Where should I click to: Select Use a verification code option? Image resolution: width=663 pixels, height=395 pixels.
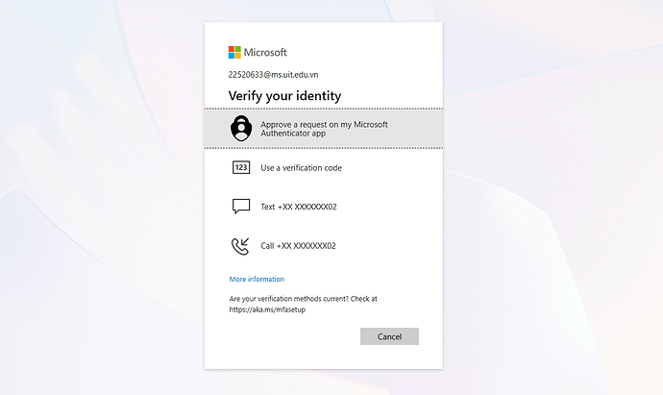click(x=324, y=167)
